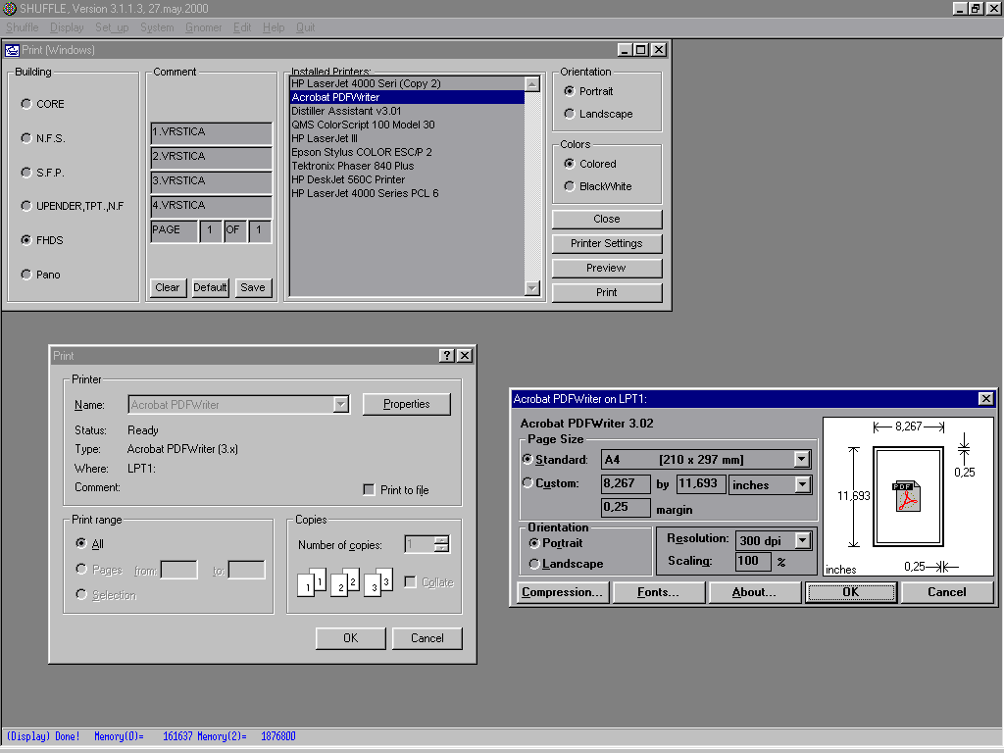Click OK in the PDFWriter dialog
This screenshot has height=753, width=1004.
coord(851,592)
